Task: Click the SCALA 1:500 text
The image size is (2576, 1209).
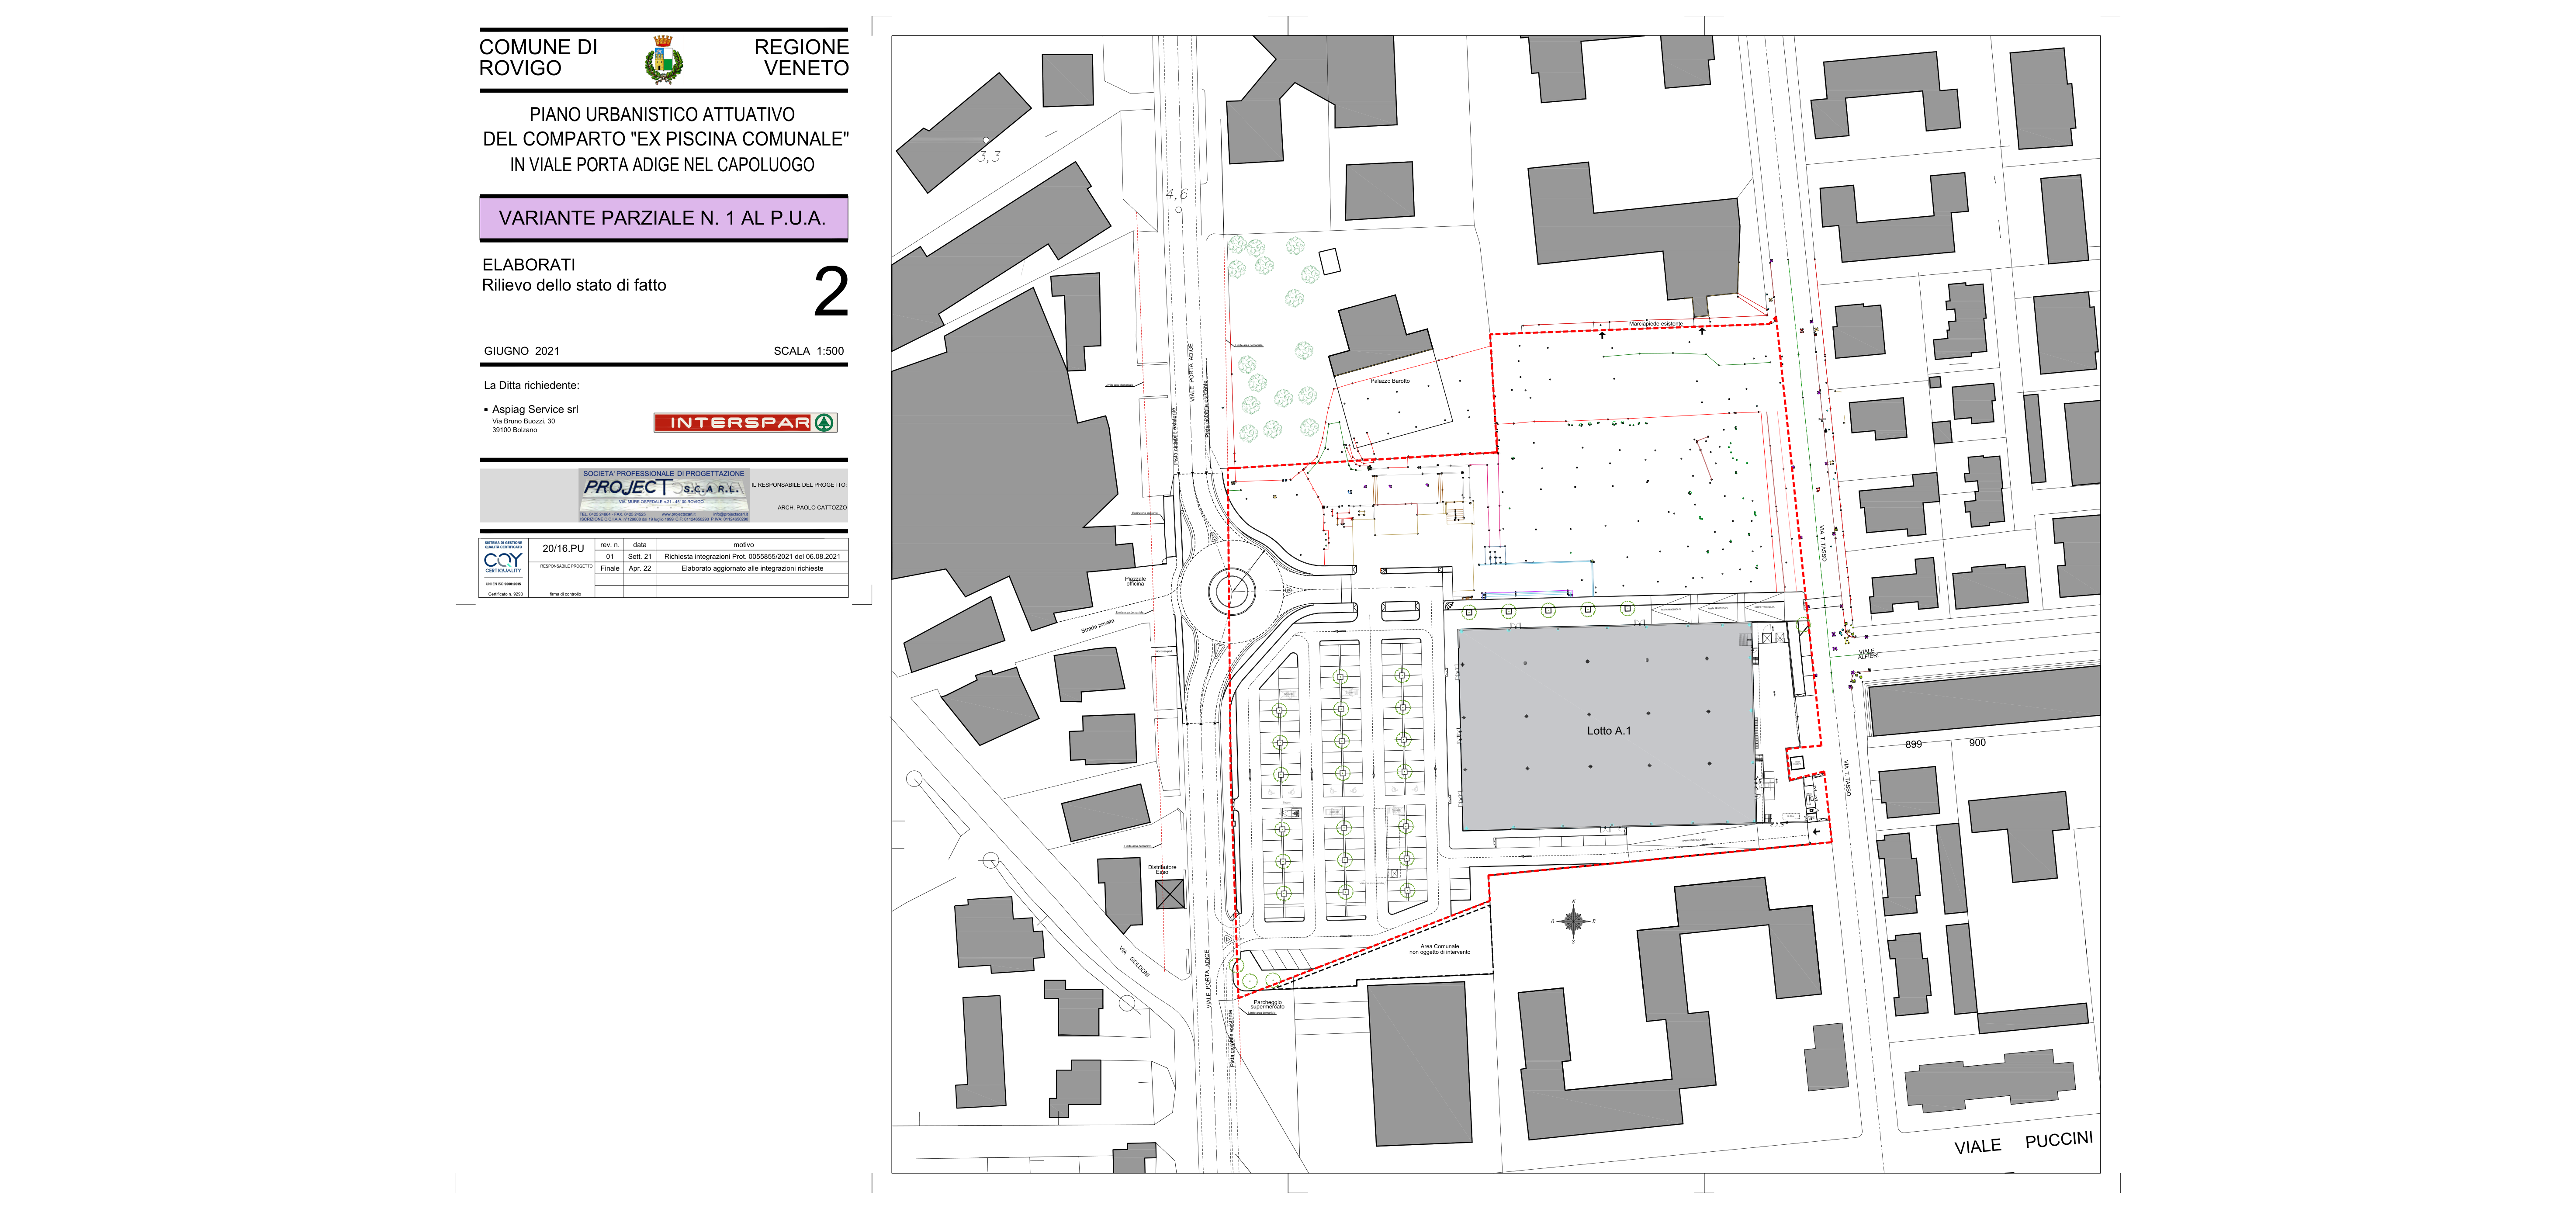Action: tap(808, 351)
